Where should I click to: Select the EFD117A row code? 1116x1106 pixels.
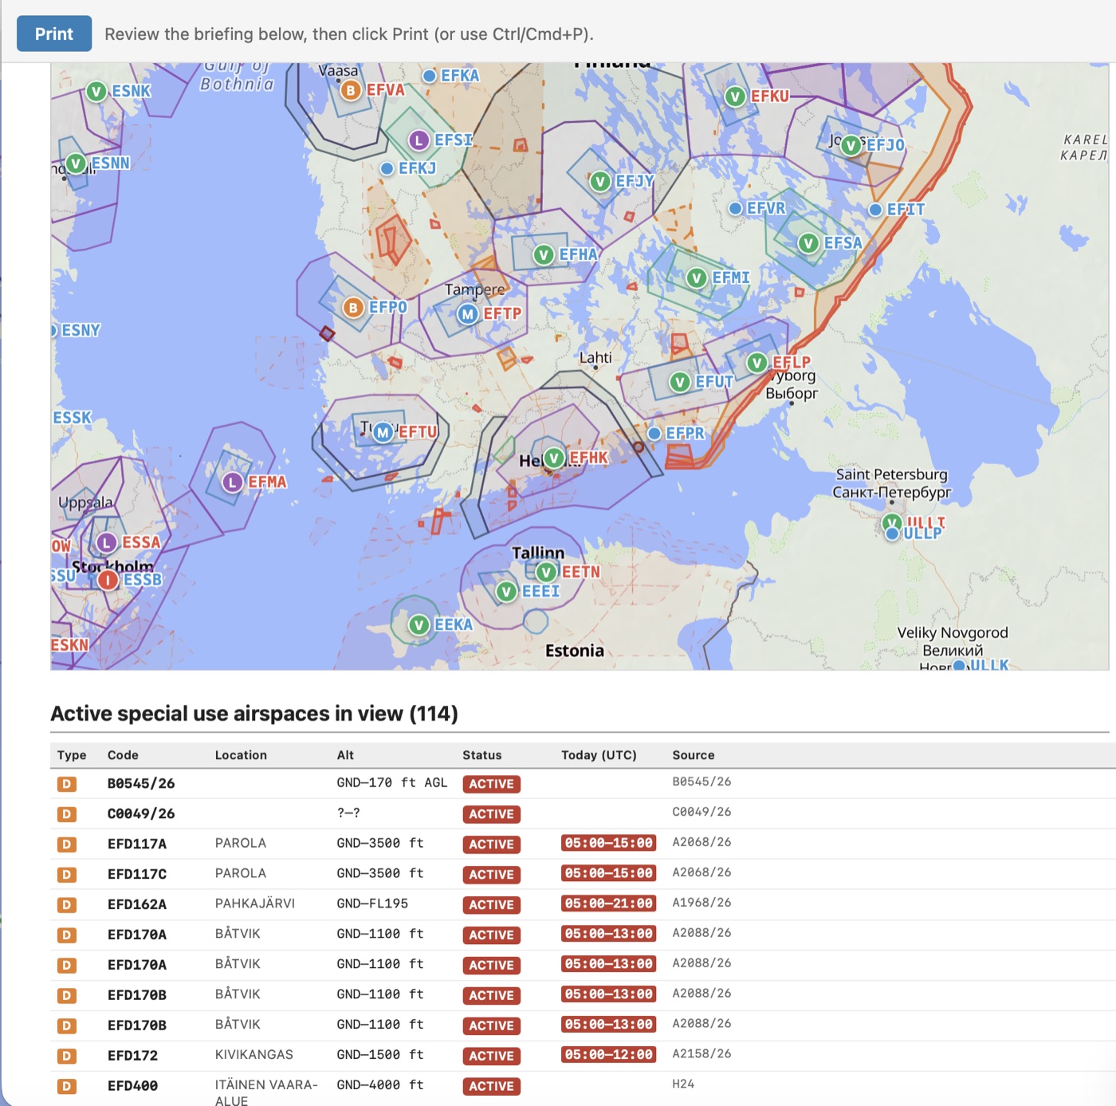click(137, 844)
